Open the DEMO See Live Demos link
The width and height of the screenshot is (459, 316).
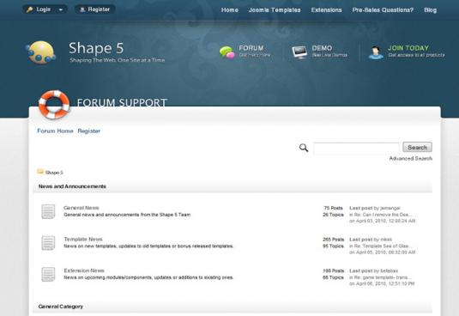329,51
